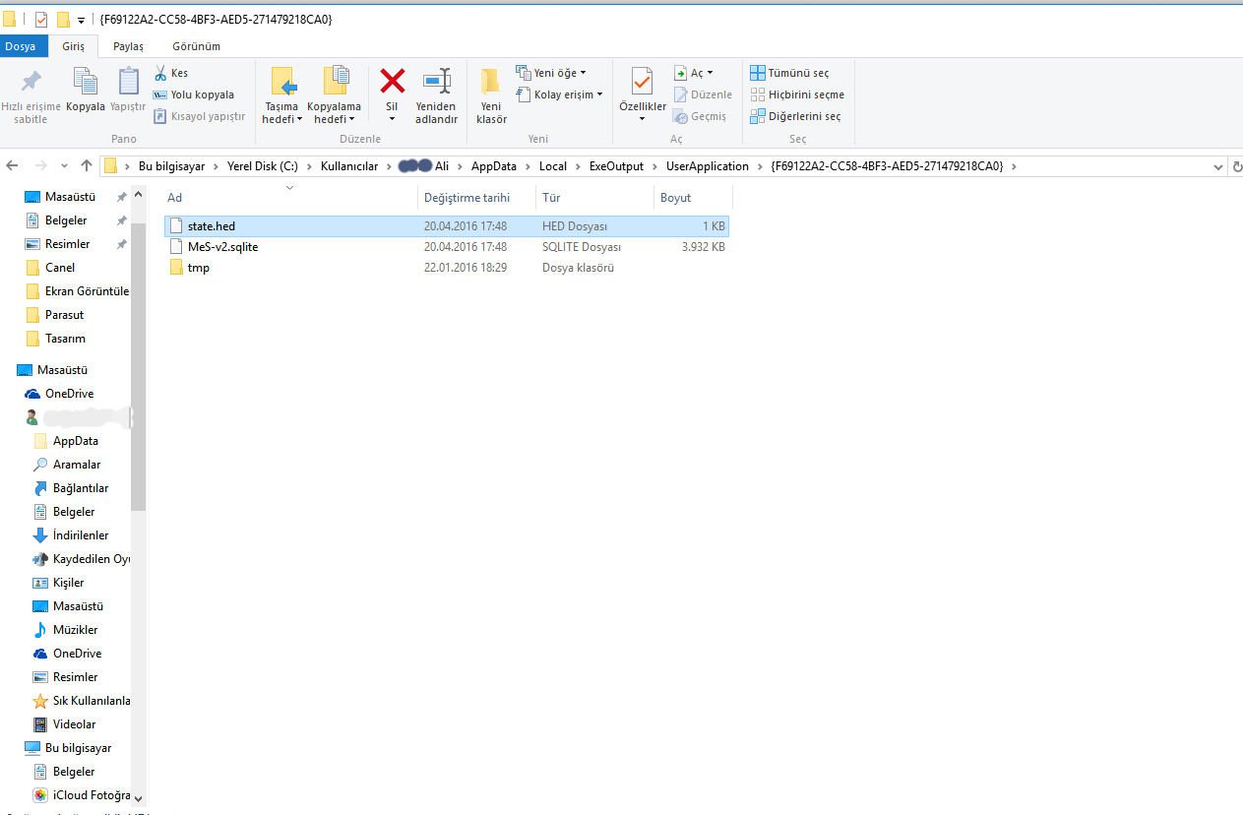Image resolution: width=1243 pixels, height=815 pixels.
Task: Sort by the Tür column header
Action: 594,197
